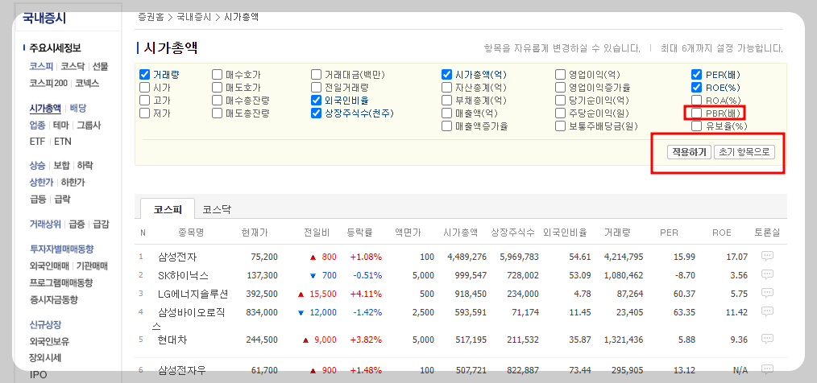
Task: Click the 초기 항목으로 button
Action: tap(744, 152)
